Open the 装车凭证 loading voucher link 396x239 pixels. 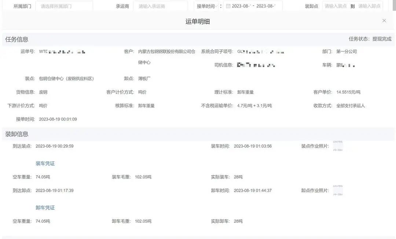pyautogui.click(x=45, y=163)
